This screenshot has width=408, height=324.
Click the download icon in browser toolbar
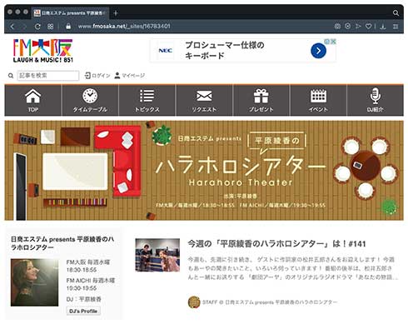pos(383,26)
